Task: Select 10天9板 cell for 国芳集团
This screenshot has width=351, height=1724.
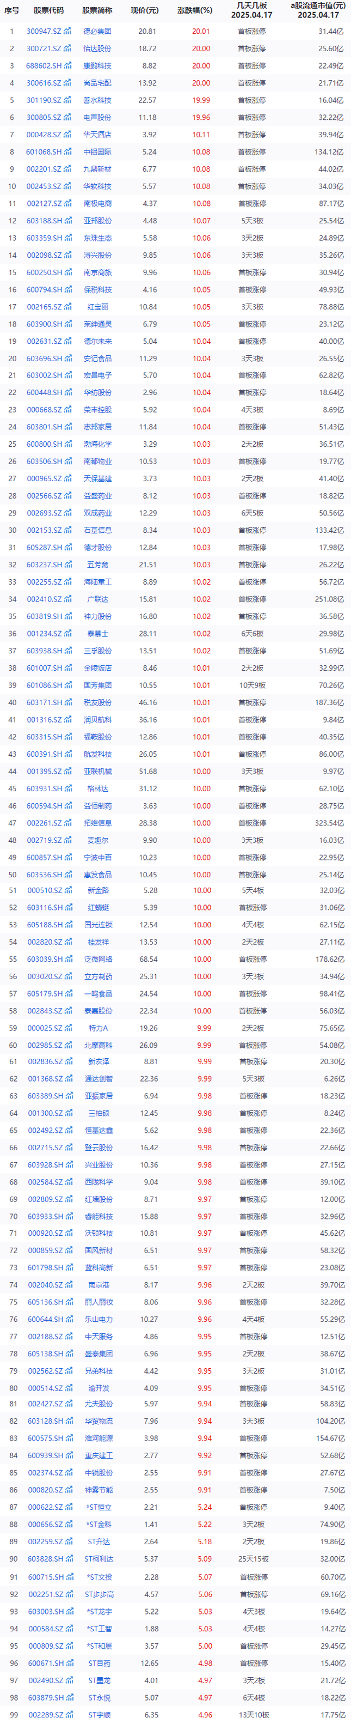Action: (253, 685)
